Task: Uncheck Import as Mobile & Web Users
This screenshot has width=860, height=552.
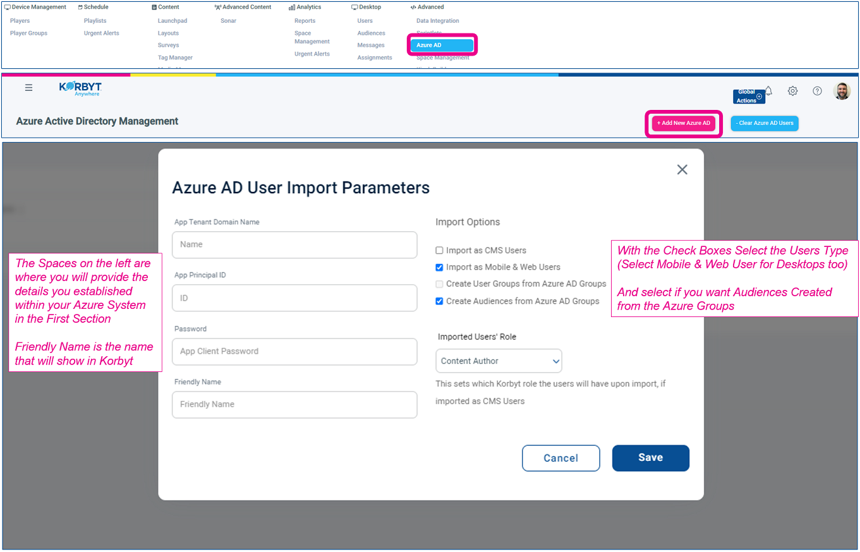Action: click(x=440, y=267)
